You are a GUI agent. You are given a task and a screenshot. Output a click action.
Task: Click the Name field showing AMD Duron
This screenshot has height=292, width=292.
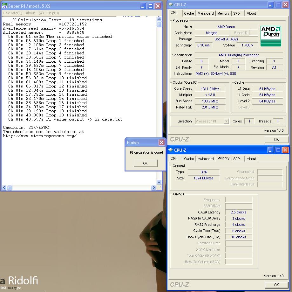[x=226, y=27]
